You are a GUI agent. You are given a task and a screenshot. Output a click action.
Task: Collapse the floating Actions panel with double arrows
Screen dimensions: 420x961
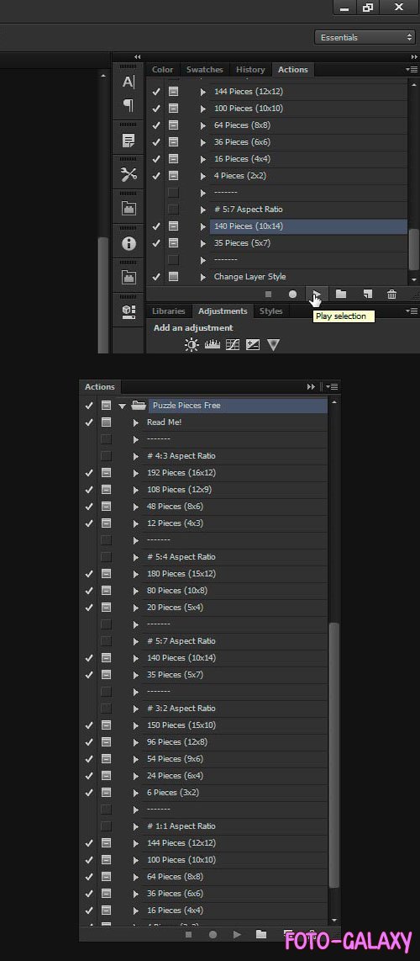click(x=311, y=387)
